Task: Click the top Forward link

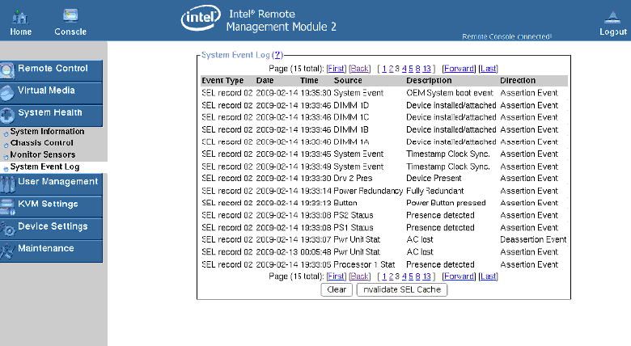Action: pos(459,69)
